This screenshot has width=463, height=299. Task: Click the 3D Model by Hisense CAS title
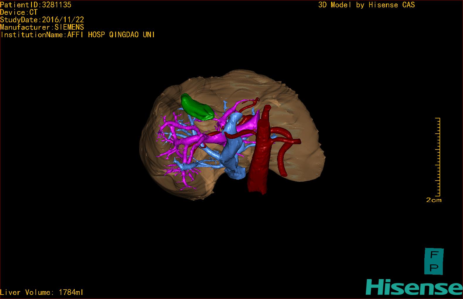pos(367,5)
